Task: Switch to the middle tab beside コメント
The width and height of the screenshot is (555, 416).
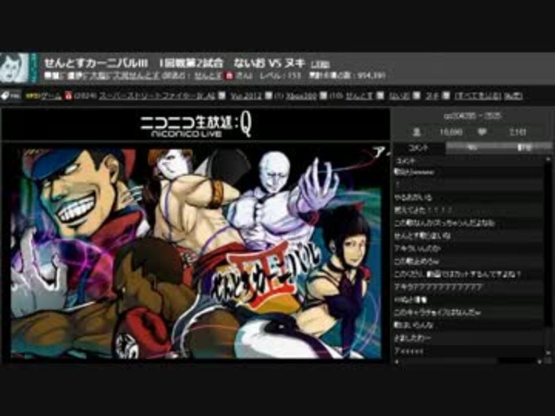Action: coord(472,148)
